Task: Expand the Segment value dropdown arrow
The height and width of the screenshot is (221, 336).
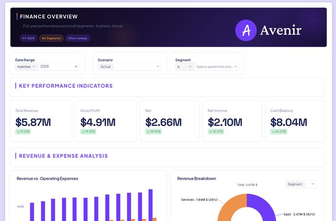Action: click(x=236, y=66)
